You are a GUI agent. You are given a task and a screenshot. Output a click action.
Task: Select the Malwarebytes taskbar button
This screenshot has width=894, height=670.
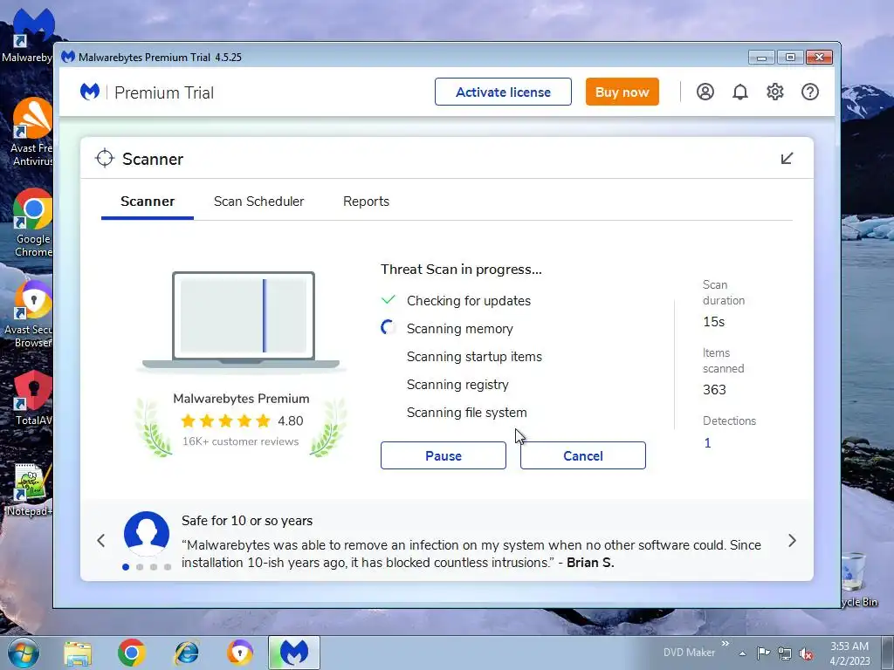(x=294, y=653)
